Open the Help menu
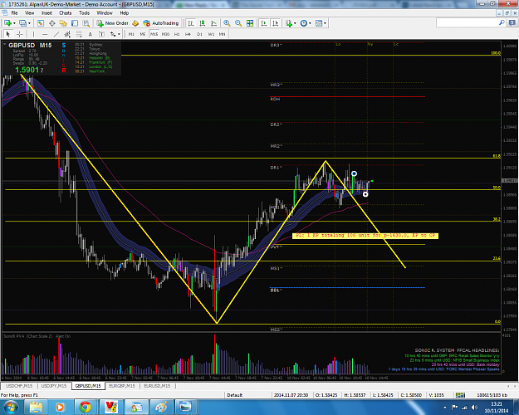Image resolution: width=519 pixels, height=415 pixels. [125, 13]
